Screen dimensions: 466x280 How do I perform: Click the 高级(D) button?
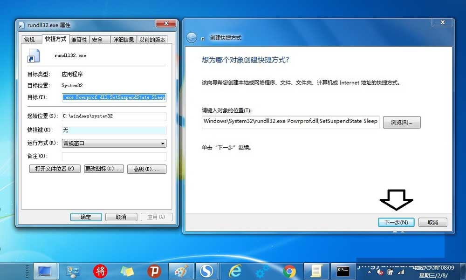(147, 169)
